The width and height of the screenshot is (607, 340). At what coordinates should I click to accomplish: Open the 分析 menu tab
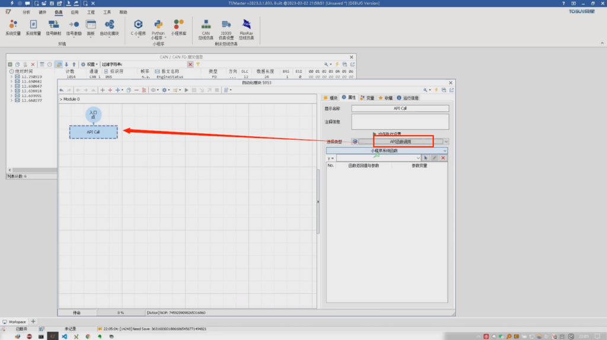pyautogui.click(x=26, y=12)
